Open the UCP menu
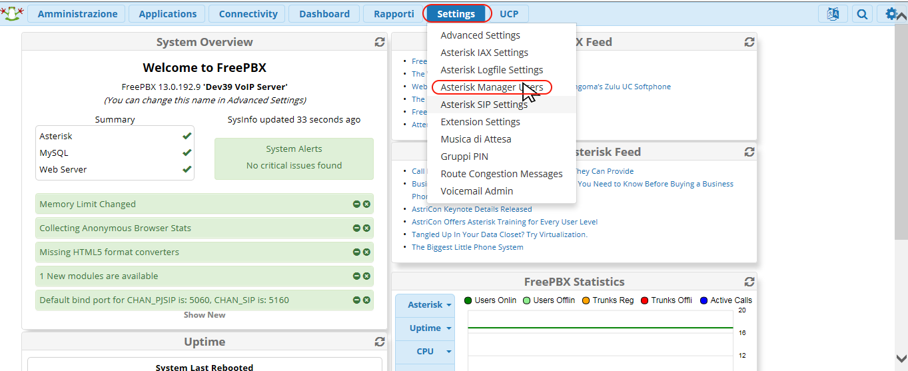 [x=509, y=13]
